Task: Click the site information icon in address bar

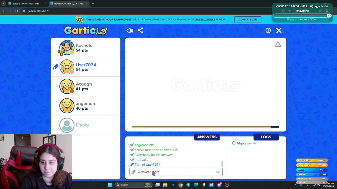Action: (x=24, y=11)
